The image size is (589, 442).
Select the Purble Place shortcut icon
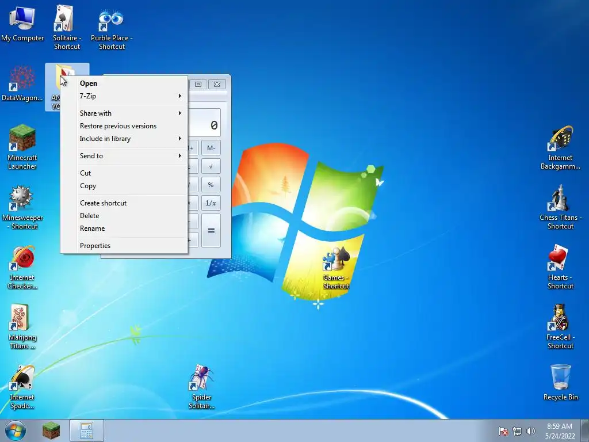pos(111,29)
